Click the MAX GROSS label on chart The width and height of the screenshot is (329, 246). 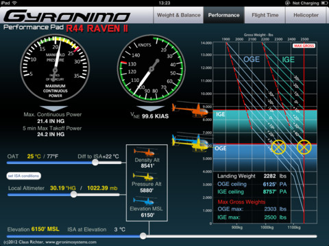coord(304,46)
